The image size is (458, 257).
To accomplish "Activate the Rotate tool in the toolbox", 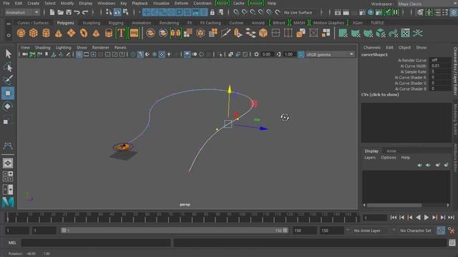I will 8,106.
